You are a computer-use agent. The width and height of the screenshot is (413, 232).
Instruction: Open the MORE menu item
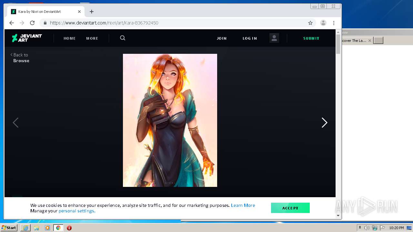pyautogui.click(x=92, y=38)
